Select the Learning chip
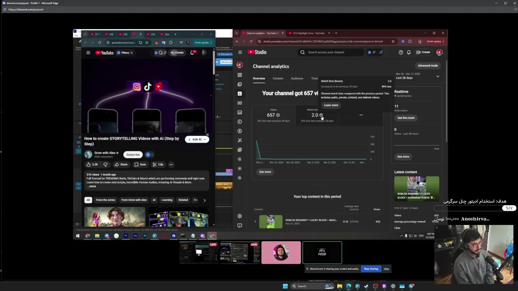This screenshot has height=291, width=518. pos(167,200)
